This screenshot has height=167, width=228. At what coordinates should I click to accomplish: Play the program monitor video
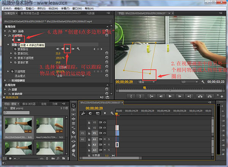170,96
